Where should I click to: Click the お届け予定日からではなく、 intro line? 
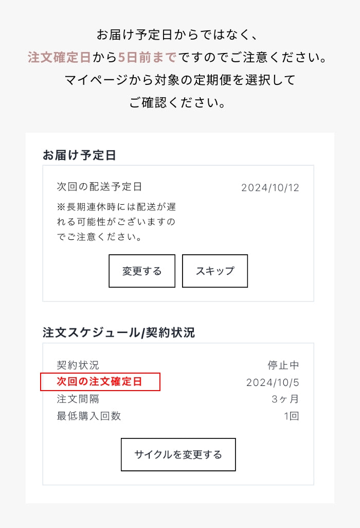[180, 35]
